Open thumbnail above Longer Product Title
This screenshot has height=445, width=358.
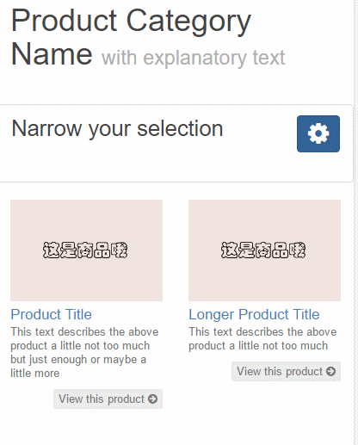pyautogui.click(x=264, y=250)
